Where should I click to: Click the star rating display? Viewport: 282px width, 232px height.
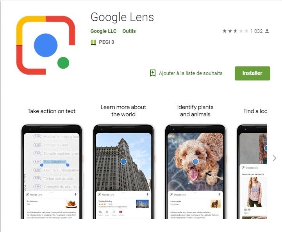coord(236,31)
